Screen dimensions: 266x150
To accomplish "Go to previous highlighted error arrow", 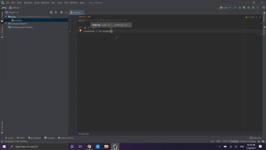I will (x=257, y=17).
